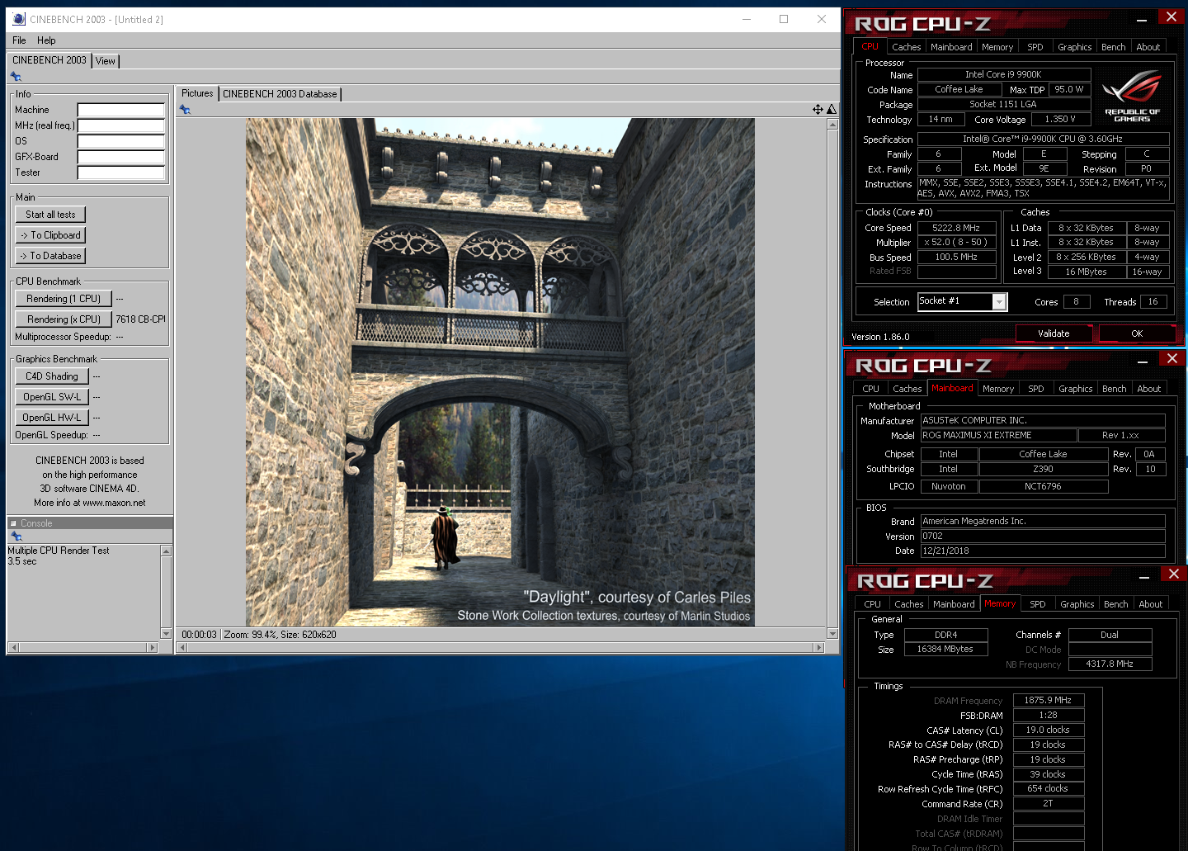Start the C4D Shading benchmark
The height and width of the screenshot is (851, 1188).
click(x=52, y=376)
